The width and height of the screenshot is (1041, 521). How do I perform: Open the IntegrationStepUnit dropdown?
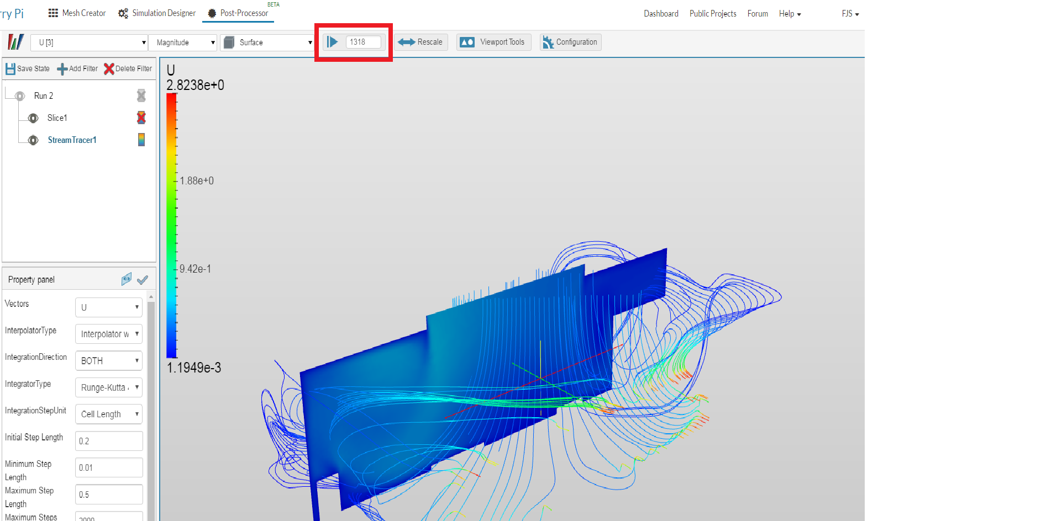109,414
